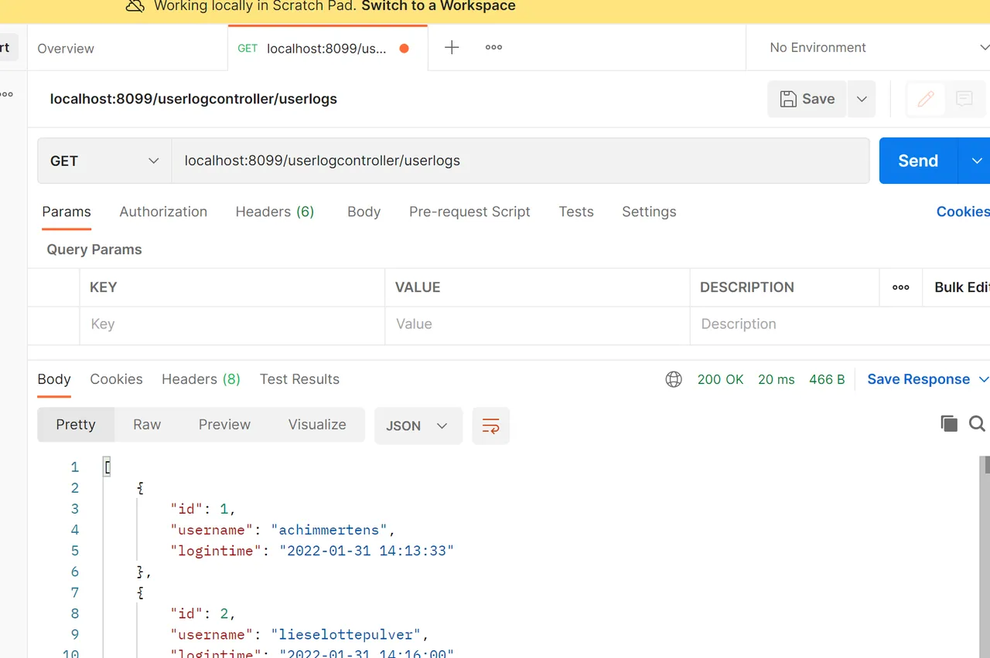Click the 20 ms response time
The height and width of the screenshot is (658, 990).
pyautogui.click(x=777, y=379)
